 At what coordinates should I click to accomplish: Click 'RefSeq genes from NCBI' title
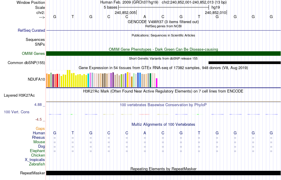click(164, 26)
